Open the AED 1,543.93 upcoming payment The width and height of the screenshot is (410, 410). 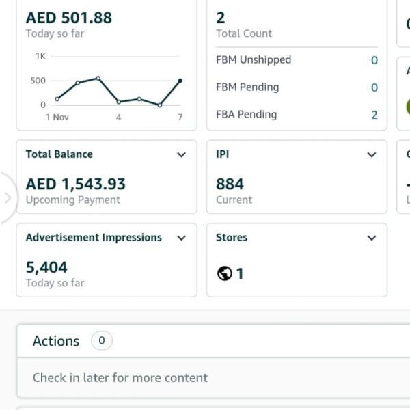click(x=75, y=184)
